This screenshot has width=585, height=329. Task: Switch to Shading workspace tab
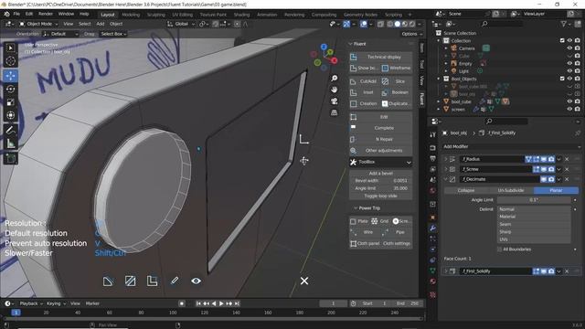[241, 15]
